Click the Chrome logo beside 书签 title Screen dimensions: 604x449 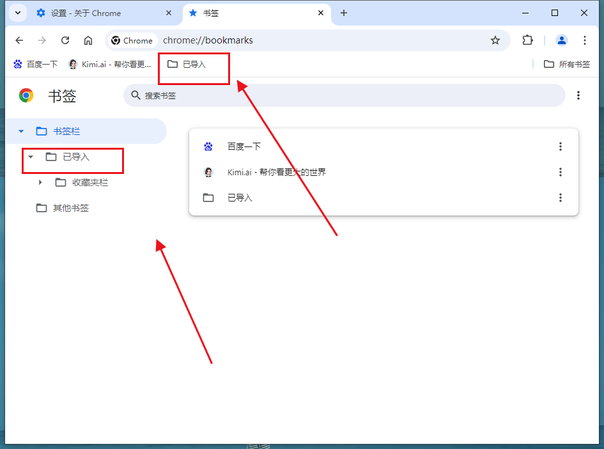(x=26, y=95)
